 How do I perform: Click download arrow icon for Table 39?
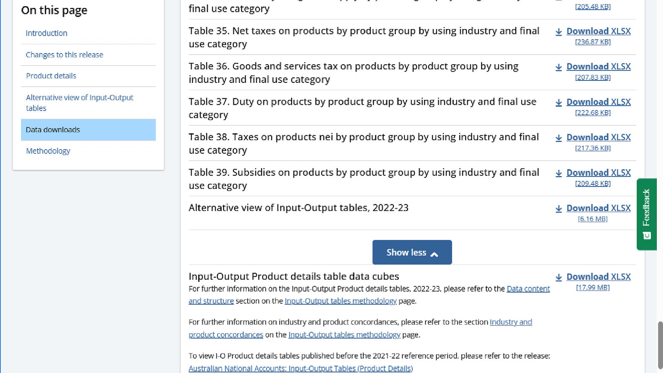559,173
